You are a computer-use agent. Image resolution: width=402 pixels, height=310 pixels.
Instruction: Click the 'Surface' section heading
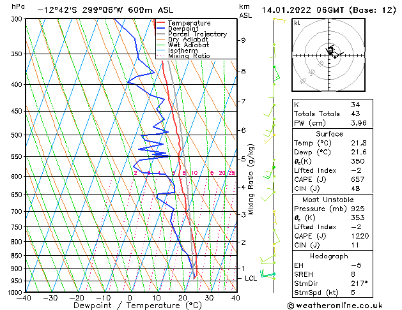tap(329, 134)
